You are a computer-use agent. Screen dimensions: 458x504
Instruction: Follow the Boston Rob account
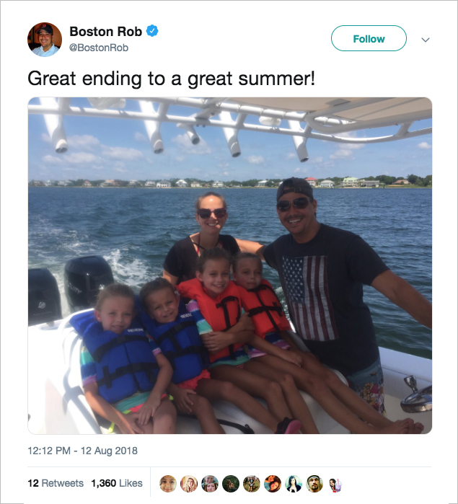369,38
